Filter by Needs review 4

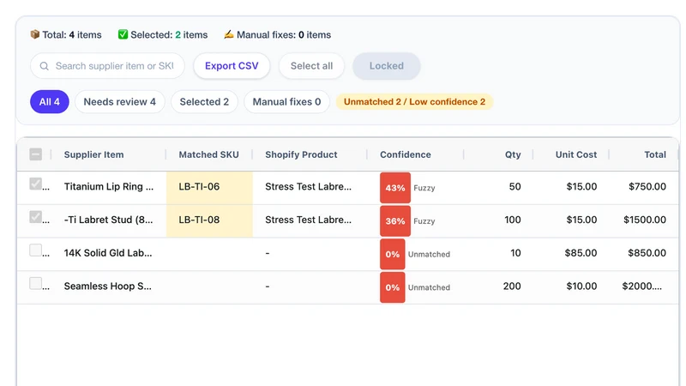pos(119,102)
